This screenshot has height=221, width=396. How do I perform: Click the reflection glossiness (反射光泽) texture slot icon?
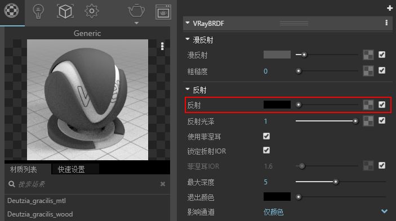[x=368, y=121]
